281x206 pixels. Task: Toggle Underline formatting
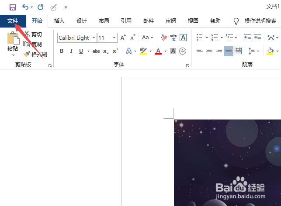click(81, 51)
